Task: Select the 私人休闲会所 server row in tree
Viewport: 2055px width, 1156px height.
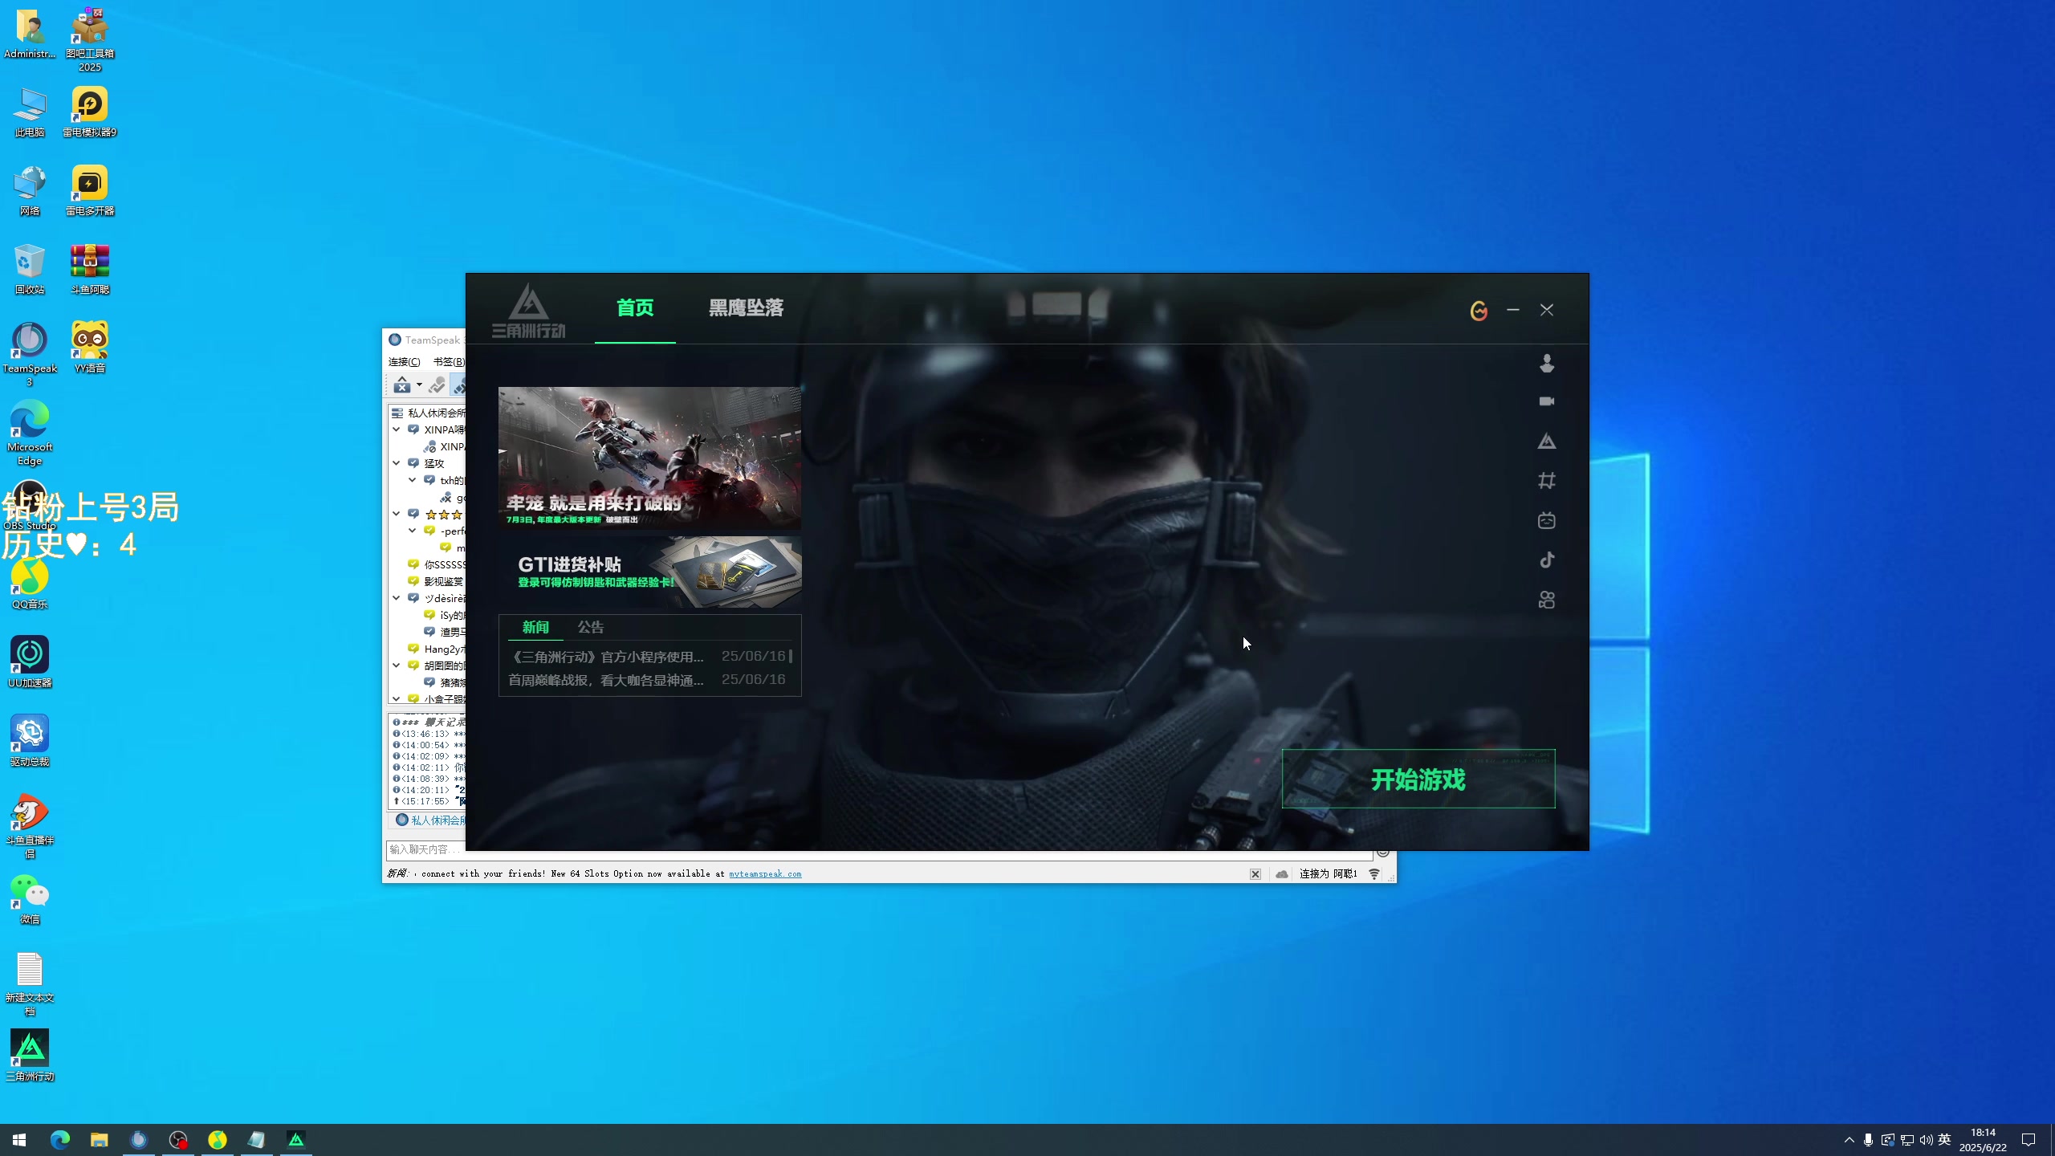Action: (x=429, y=413)
